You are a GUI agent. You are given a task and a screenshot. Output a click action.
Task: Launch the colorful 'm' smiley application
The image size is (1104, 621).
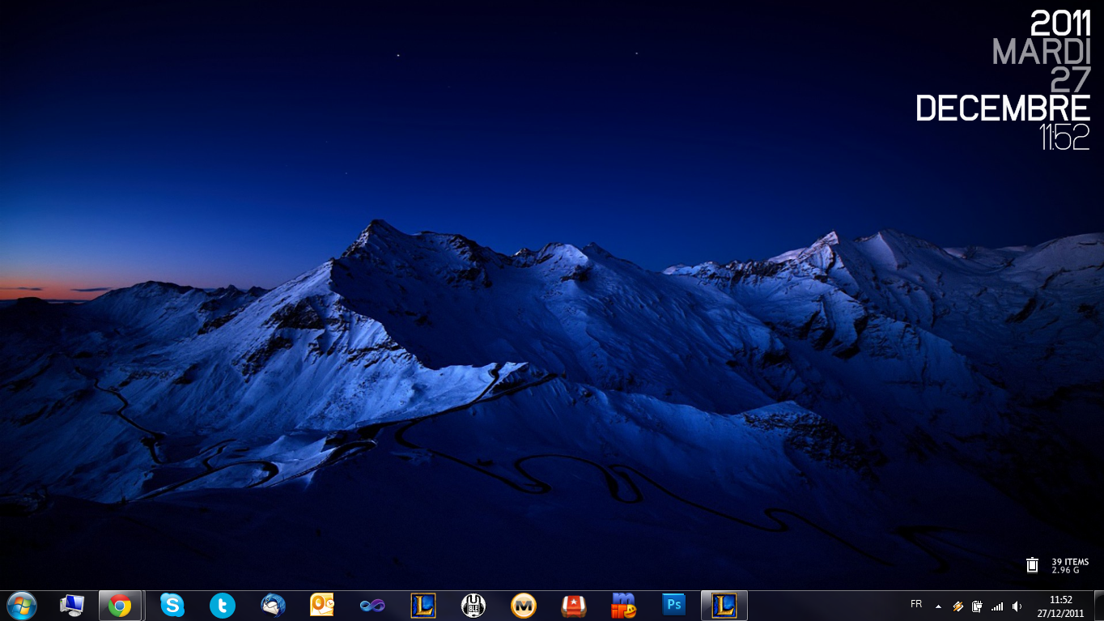pyautogui.click(x=623, y=606)
